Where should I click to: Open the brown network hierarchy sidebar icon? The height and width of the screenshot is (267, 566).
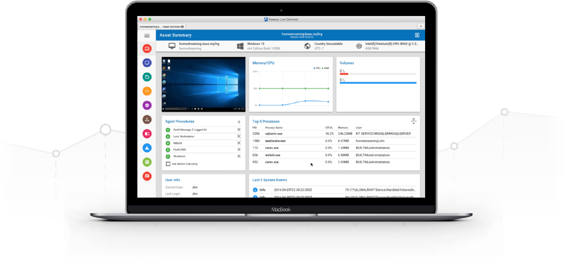pyautogui.click(x=147, y=120)
